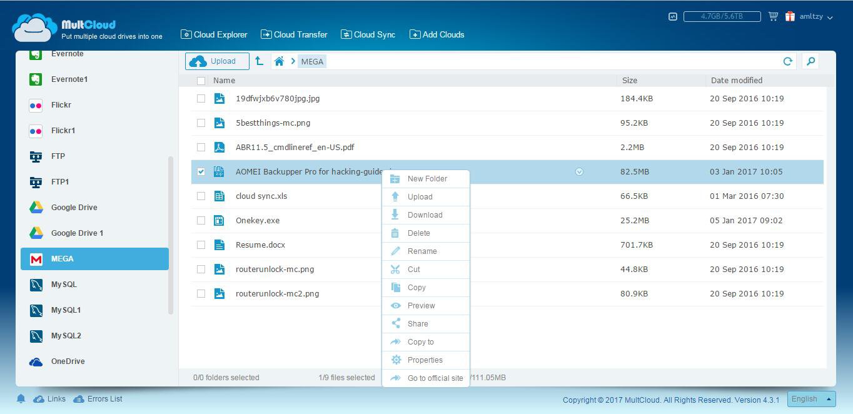The image size is (853, 414).
Task: Select Rename in the context menu
Action: click(422, 251)
